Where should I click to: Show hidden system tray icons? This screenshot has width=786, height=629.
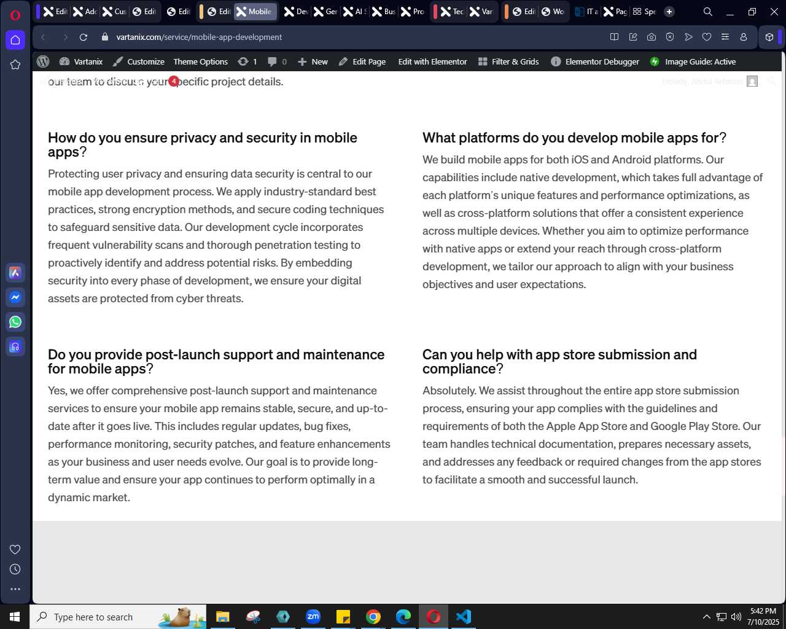[x=706, y=617]
